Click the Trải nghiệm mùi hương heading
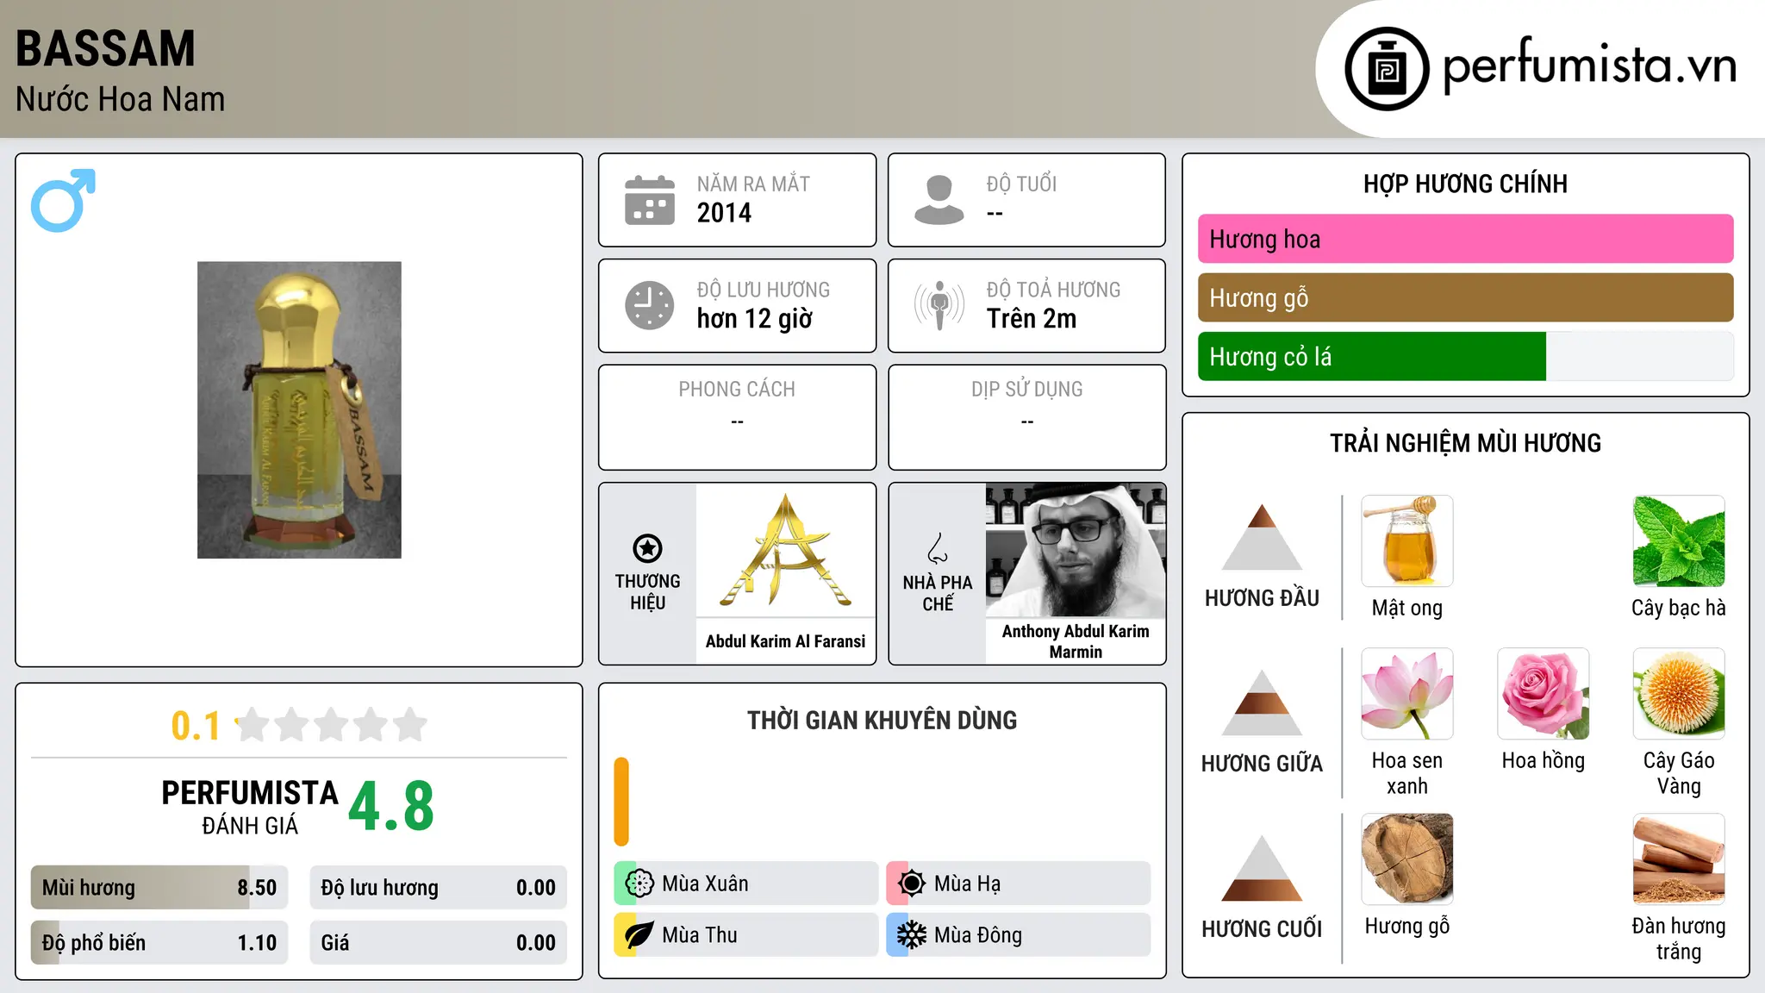1765x993 pixels. click(1465, 443)
